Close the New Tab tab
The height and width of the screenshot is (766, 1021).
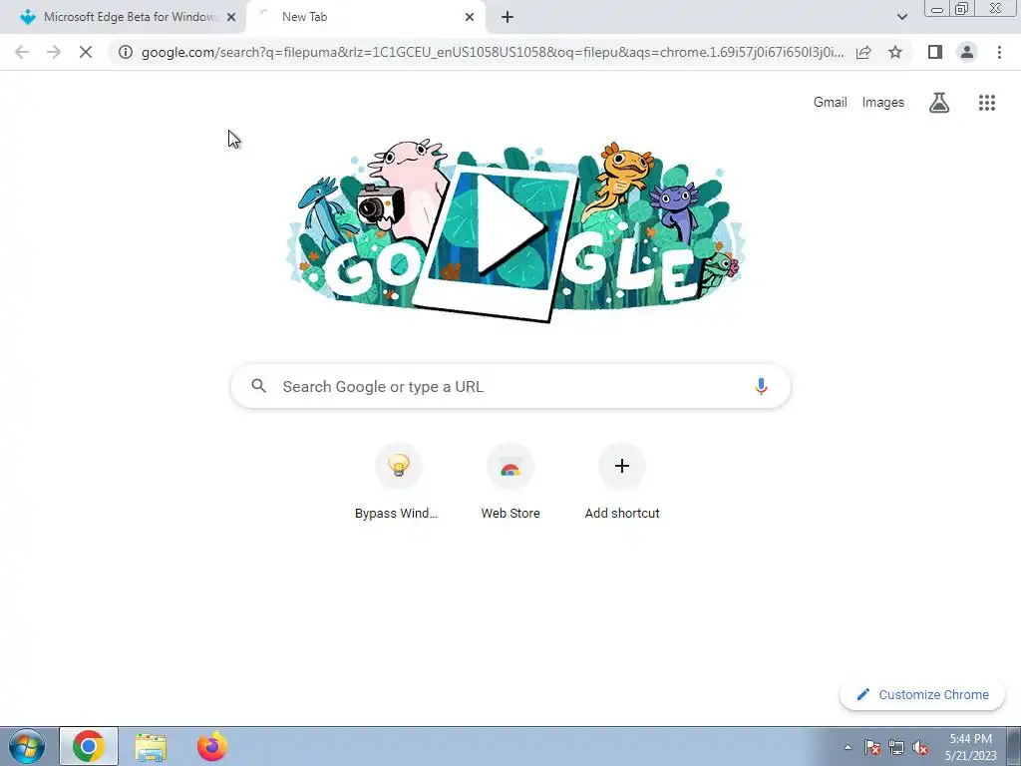click(470, 17)
